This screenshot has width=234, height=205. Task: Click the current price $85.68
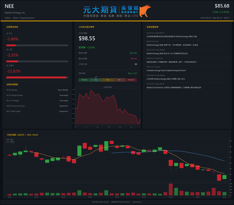(222, 6)
